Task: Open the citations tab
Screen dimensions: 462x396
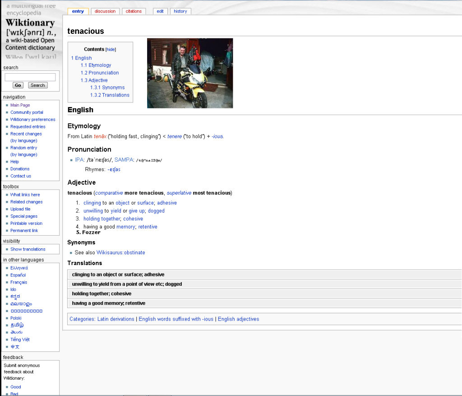Action: click(134, 11)
